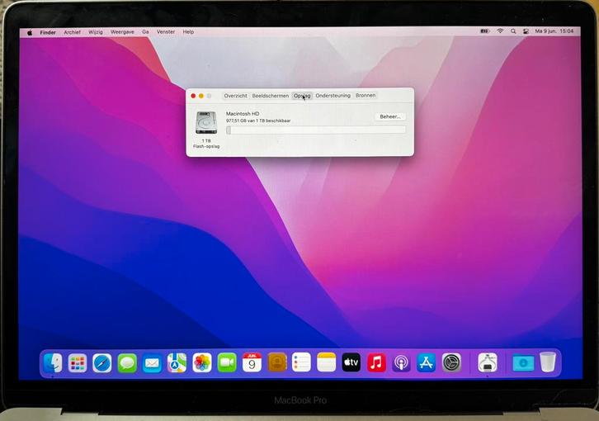The width and height of the screenshot is (599, 421).
Task: Launch FaceTime from the Dock
Action: pyautogui.click(x=227, y=362)
